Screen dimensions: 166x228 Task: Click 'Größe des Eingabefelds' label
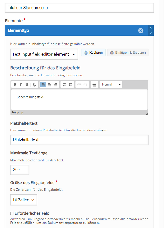32,183
